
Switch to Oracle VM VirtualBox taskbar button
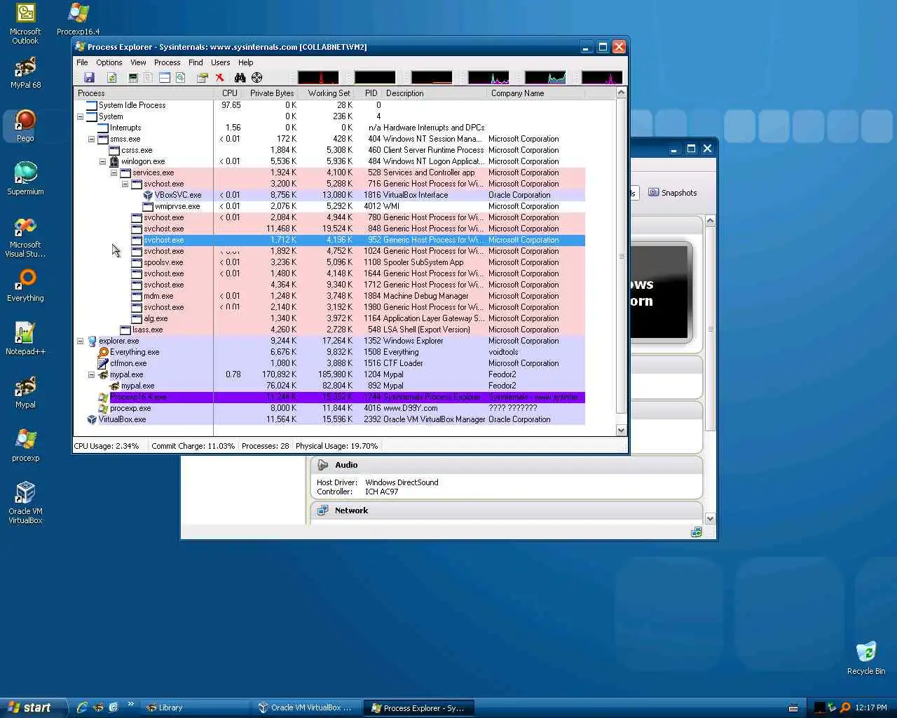pyautogui.click(x=306, y=707)
